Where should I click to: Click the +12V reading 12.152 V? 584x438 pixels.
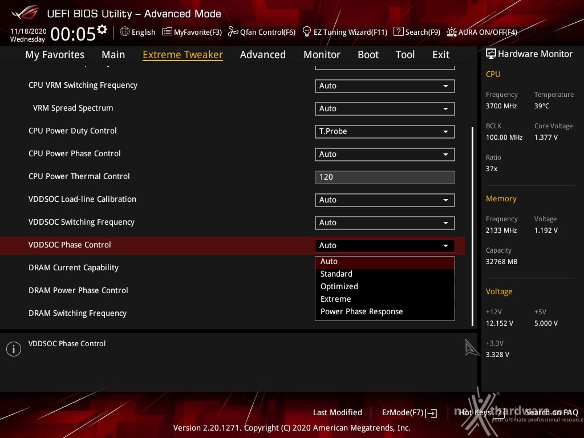[x=499, y=323]
